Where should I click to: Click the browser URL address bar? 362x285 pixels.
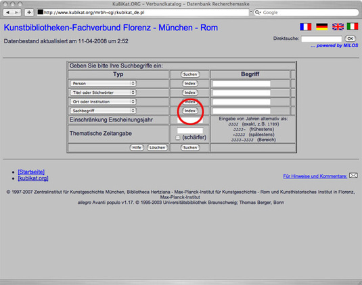(x=143, y=12)
